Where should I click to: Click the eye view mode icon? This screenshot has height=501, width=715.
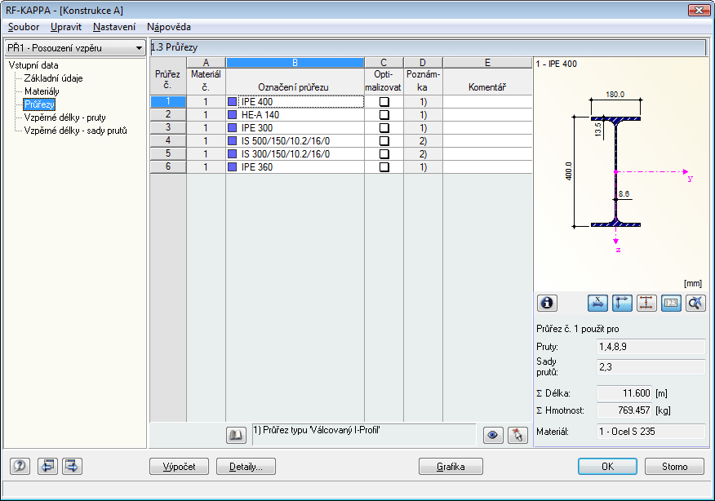point(493,435)
